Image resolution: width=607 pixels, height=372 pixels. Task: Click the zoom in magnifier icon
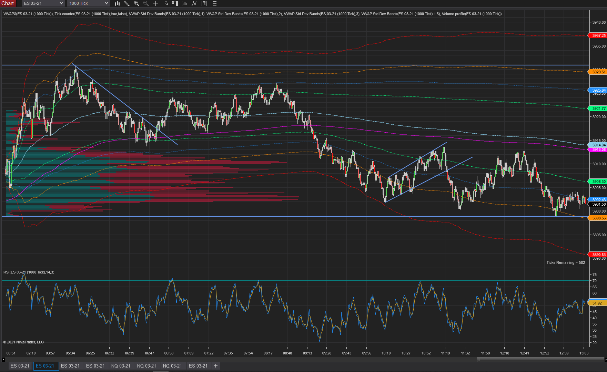(136, 3)
